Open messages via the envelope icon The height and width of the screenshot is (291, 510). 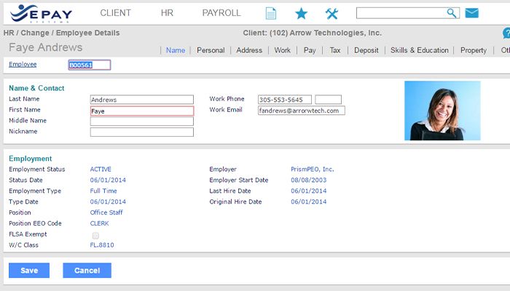point(471,13)
